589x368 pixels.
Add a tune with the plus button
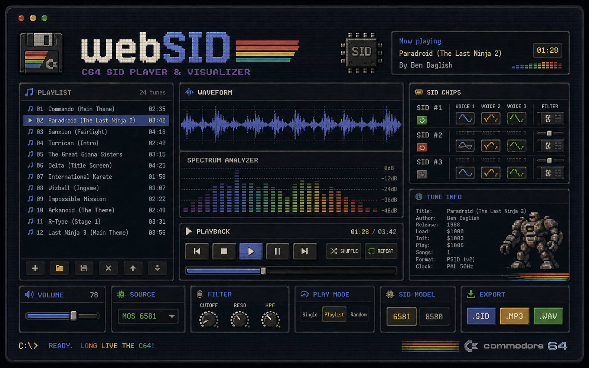tap(35, 268)
